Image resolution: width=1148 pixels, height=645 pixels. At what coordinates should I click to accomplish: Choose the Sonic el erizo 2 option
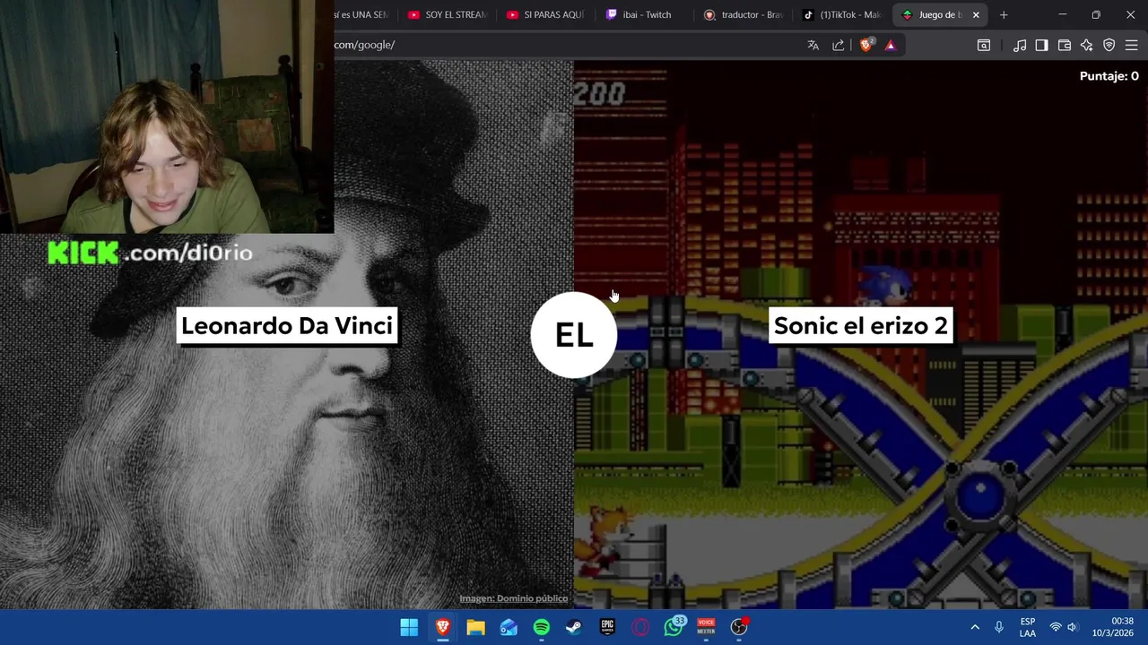860,325
